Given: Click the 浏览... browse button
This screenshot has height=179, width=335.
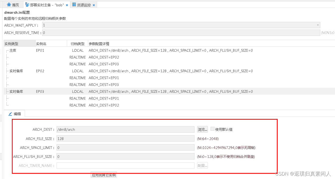Looking at the screenshot, I should coord(203,129).
